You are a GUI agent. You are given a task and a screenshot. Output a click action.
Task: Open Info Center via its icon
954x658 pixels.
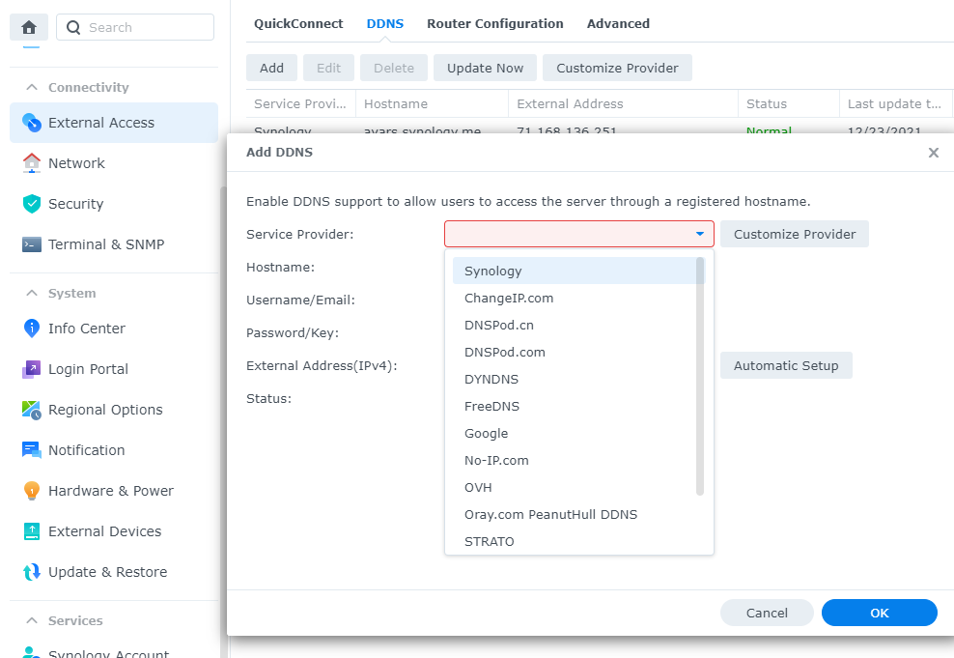click(x=32, y=329)
